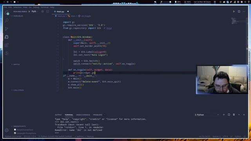Screen dimensions: 251x141
Task: Click the battery 28% indicator
Action: point(178,2)
